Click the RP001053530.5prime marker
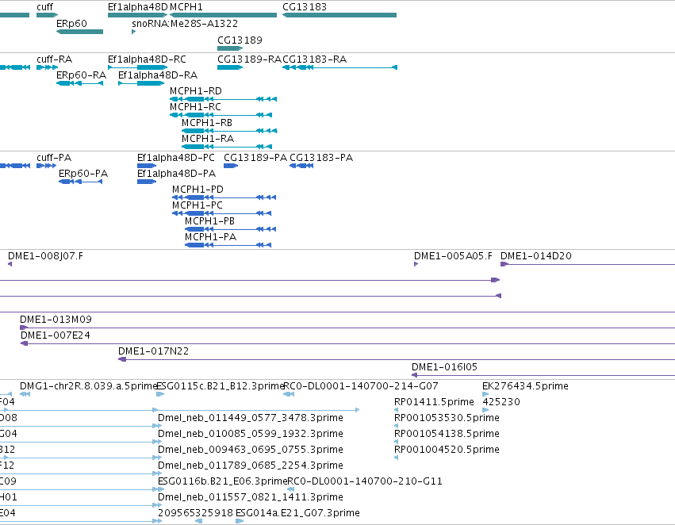Screen dimensions: 675x525 tap(397, 426)
